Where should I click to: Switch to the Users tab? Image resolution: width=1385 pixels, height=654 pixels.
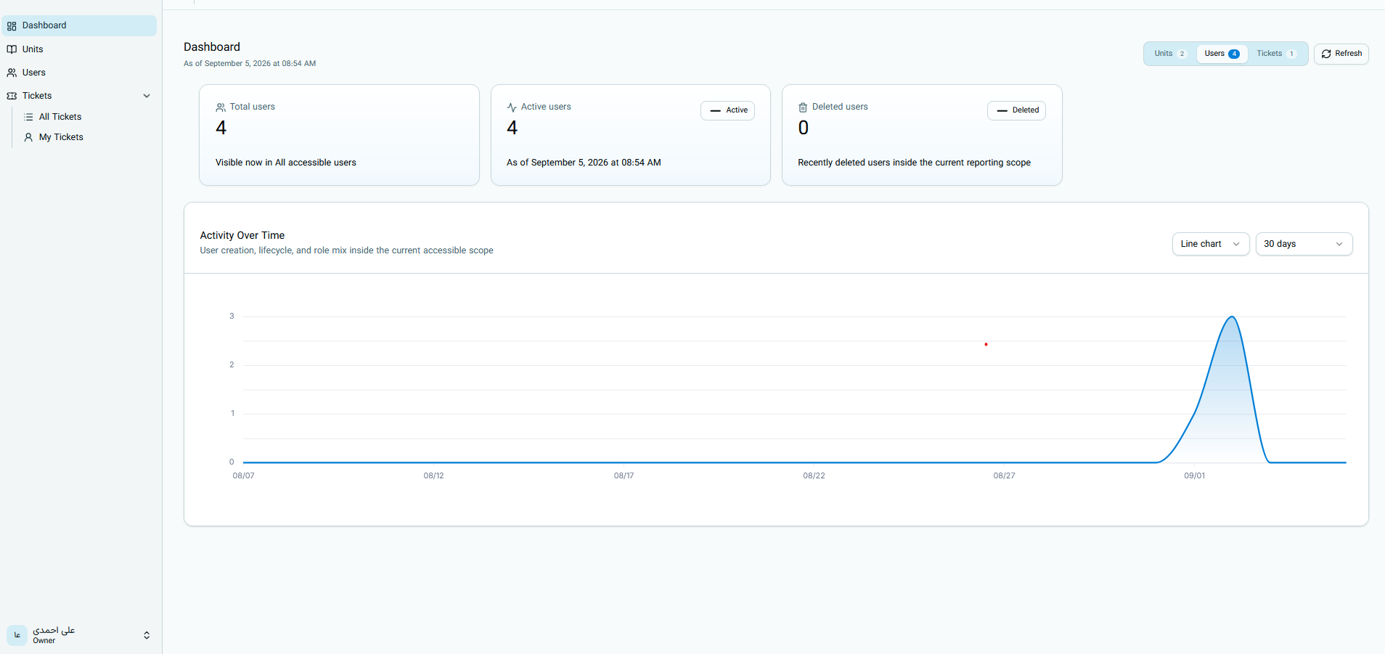(x=1222, y=54)
